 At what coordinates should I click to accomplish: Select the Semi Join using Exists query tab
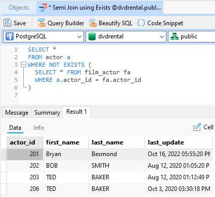point(100,8)
